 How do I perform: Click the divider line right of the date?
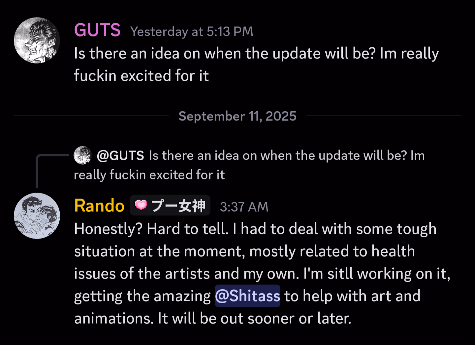(x=383, y=116)
